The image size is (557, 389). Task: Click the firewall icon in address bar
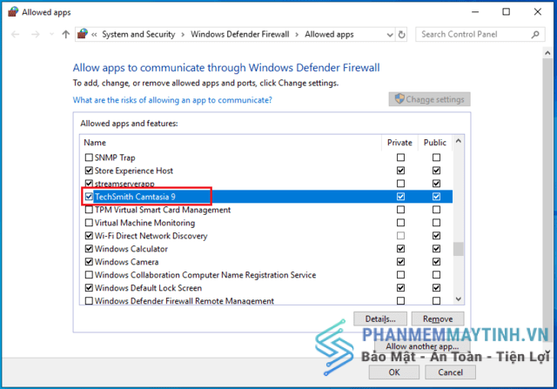click(x=83, y=34)
